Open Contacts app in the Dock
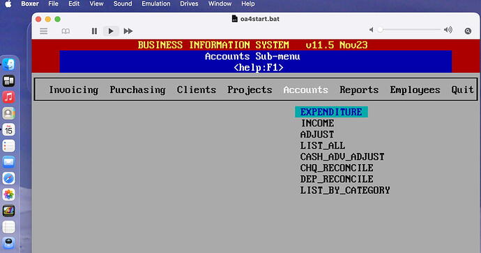The width and height of the screenshot is (481, 253). pyautogui.click(x=8, y=113)
